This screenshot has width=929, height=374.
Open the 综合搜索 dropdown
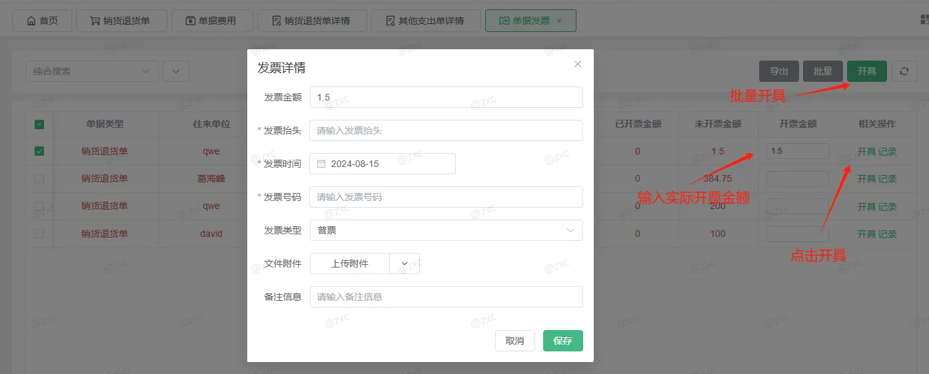pyautogui.click(x=92, y=71)
